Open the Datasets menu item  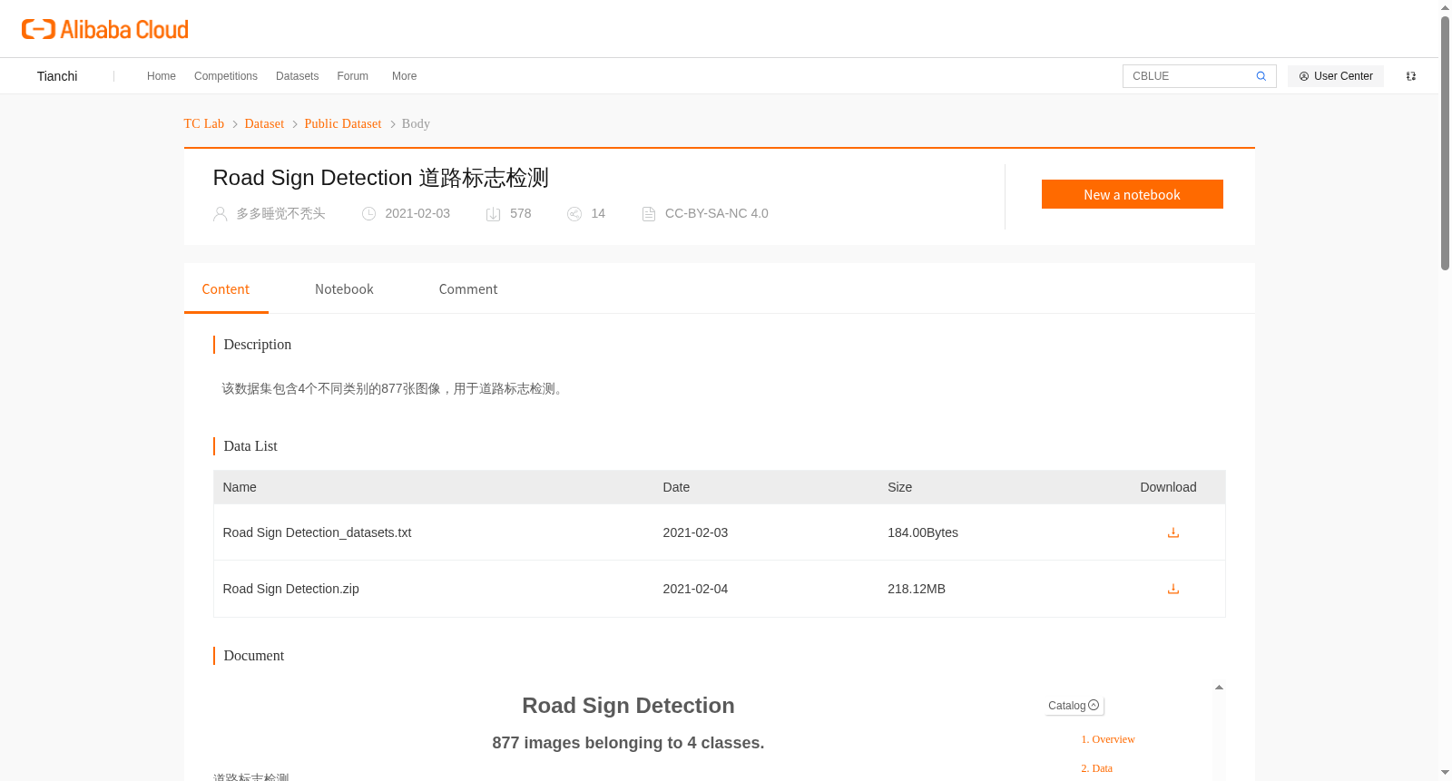point(297,76)
